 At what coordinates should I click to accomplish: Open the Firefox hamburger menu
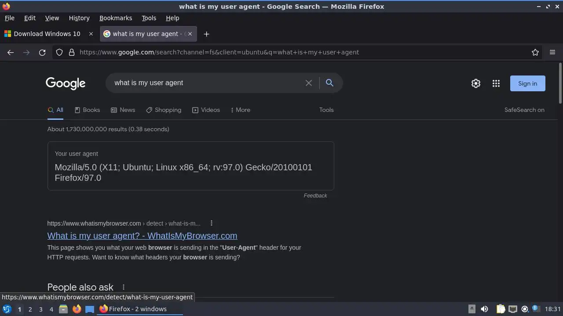tap(552, 52)
